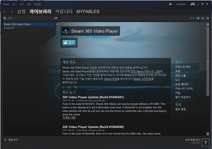Go forward with the right arrow
The width and height of the screenshot is (212, 149).
coord(11,11)
